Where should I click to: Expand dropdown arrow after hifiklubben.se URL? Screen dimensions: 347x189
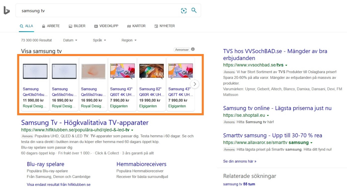point(132,130)
